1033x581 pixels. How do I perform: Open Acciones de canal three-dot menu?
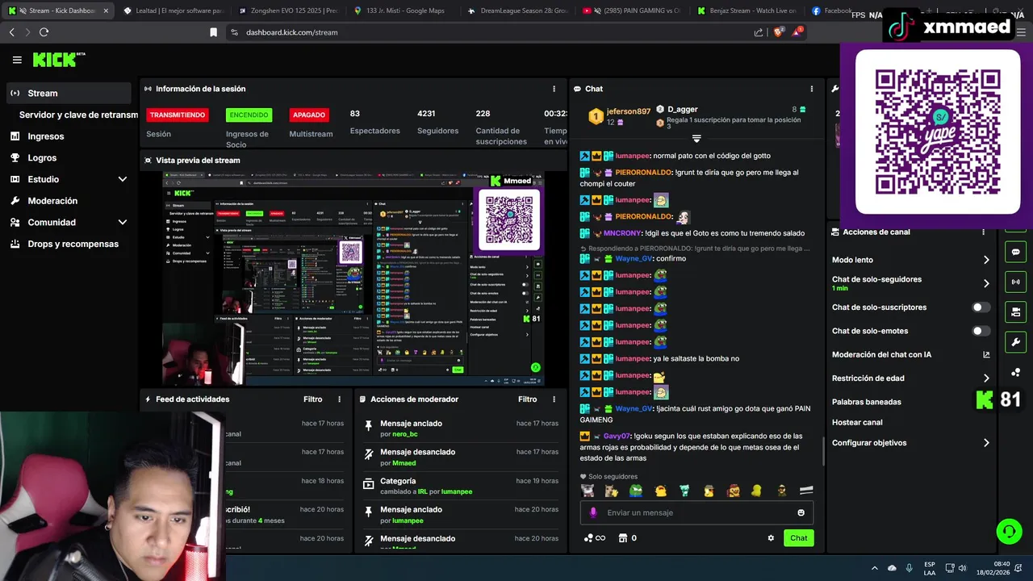click(x=983, y=232)
